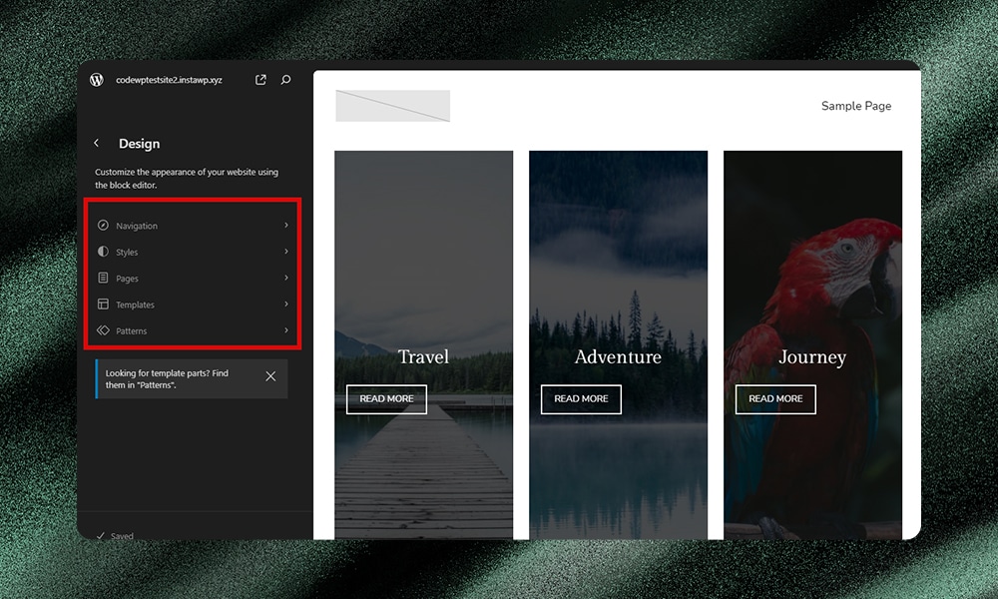Click the Saved status indicator

(115, 535)
